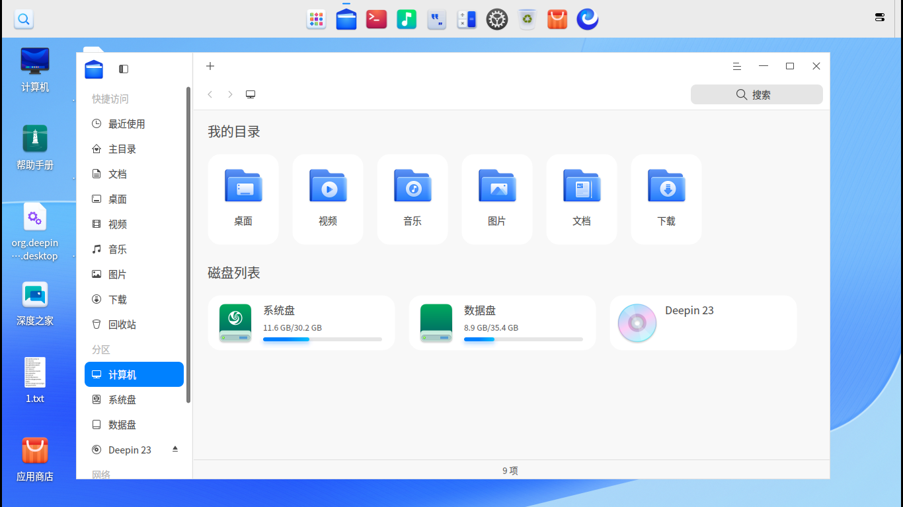Image resolution: width=903 pixels, height=507 pixels.
Task: Select 视频 in the sidebar
Action: 134,224
